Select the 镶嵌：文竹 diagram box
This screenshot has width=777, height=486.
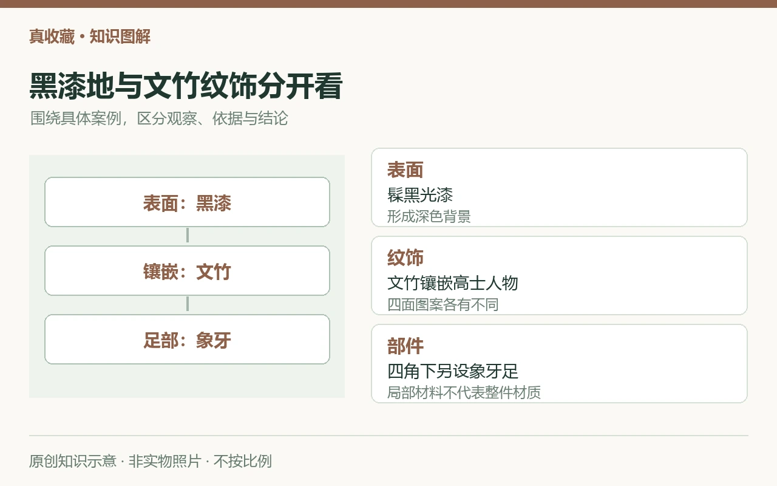click(187, 271)
